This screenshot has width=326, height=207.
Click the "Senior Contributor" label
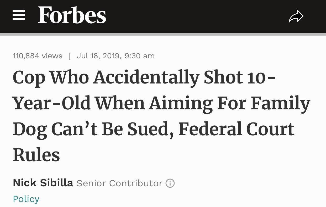coord(119,183)
